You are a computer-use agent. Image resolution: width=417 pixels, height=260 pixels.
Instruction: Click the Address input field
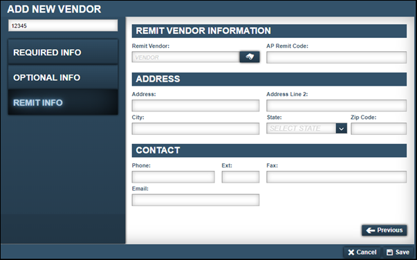click(x=196, y=106)
